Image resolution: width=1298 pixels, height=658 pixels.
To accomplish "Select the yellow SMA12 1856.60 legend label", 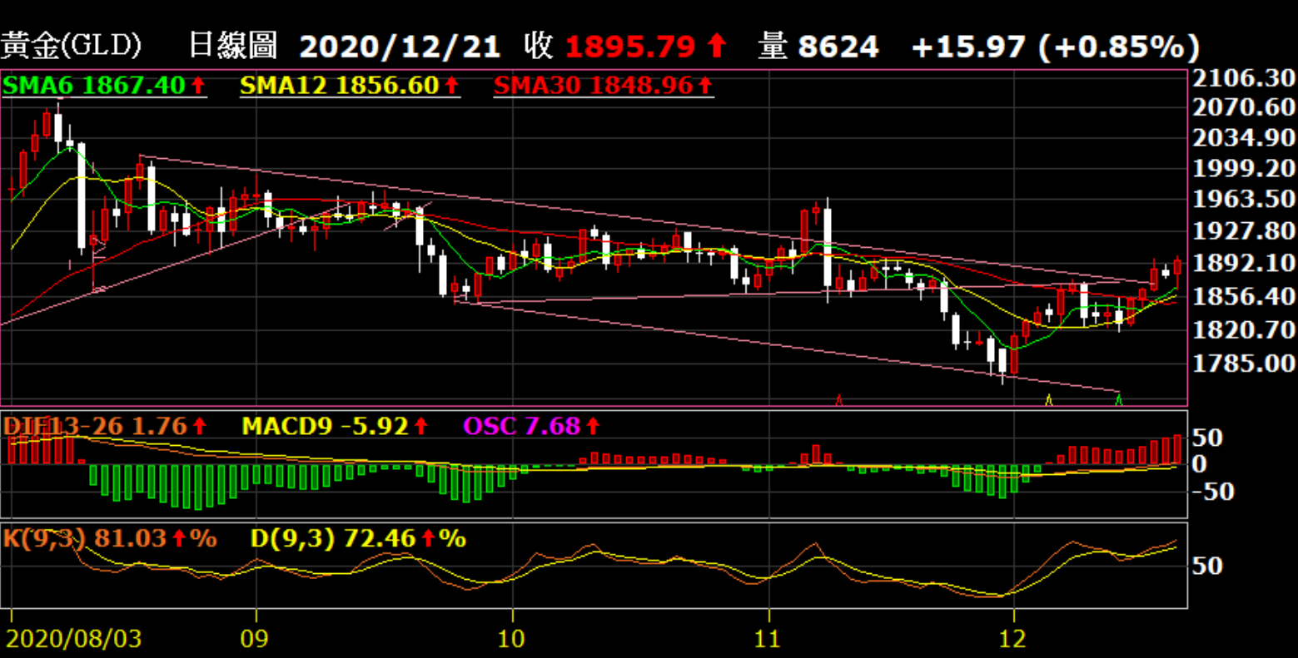I will [341, 85].
